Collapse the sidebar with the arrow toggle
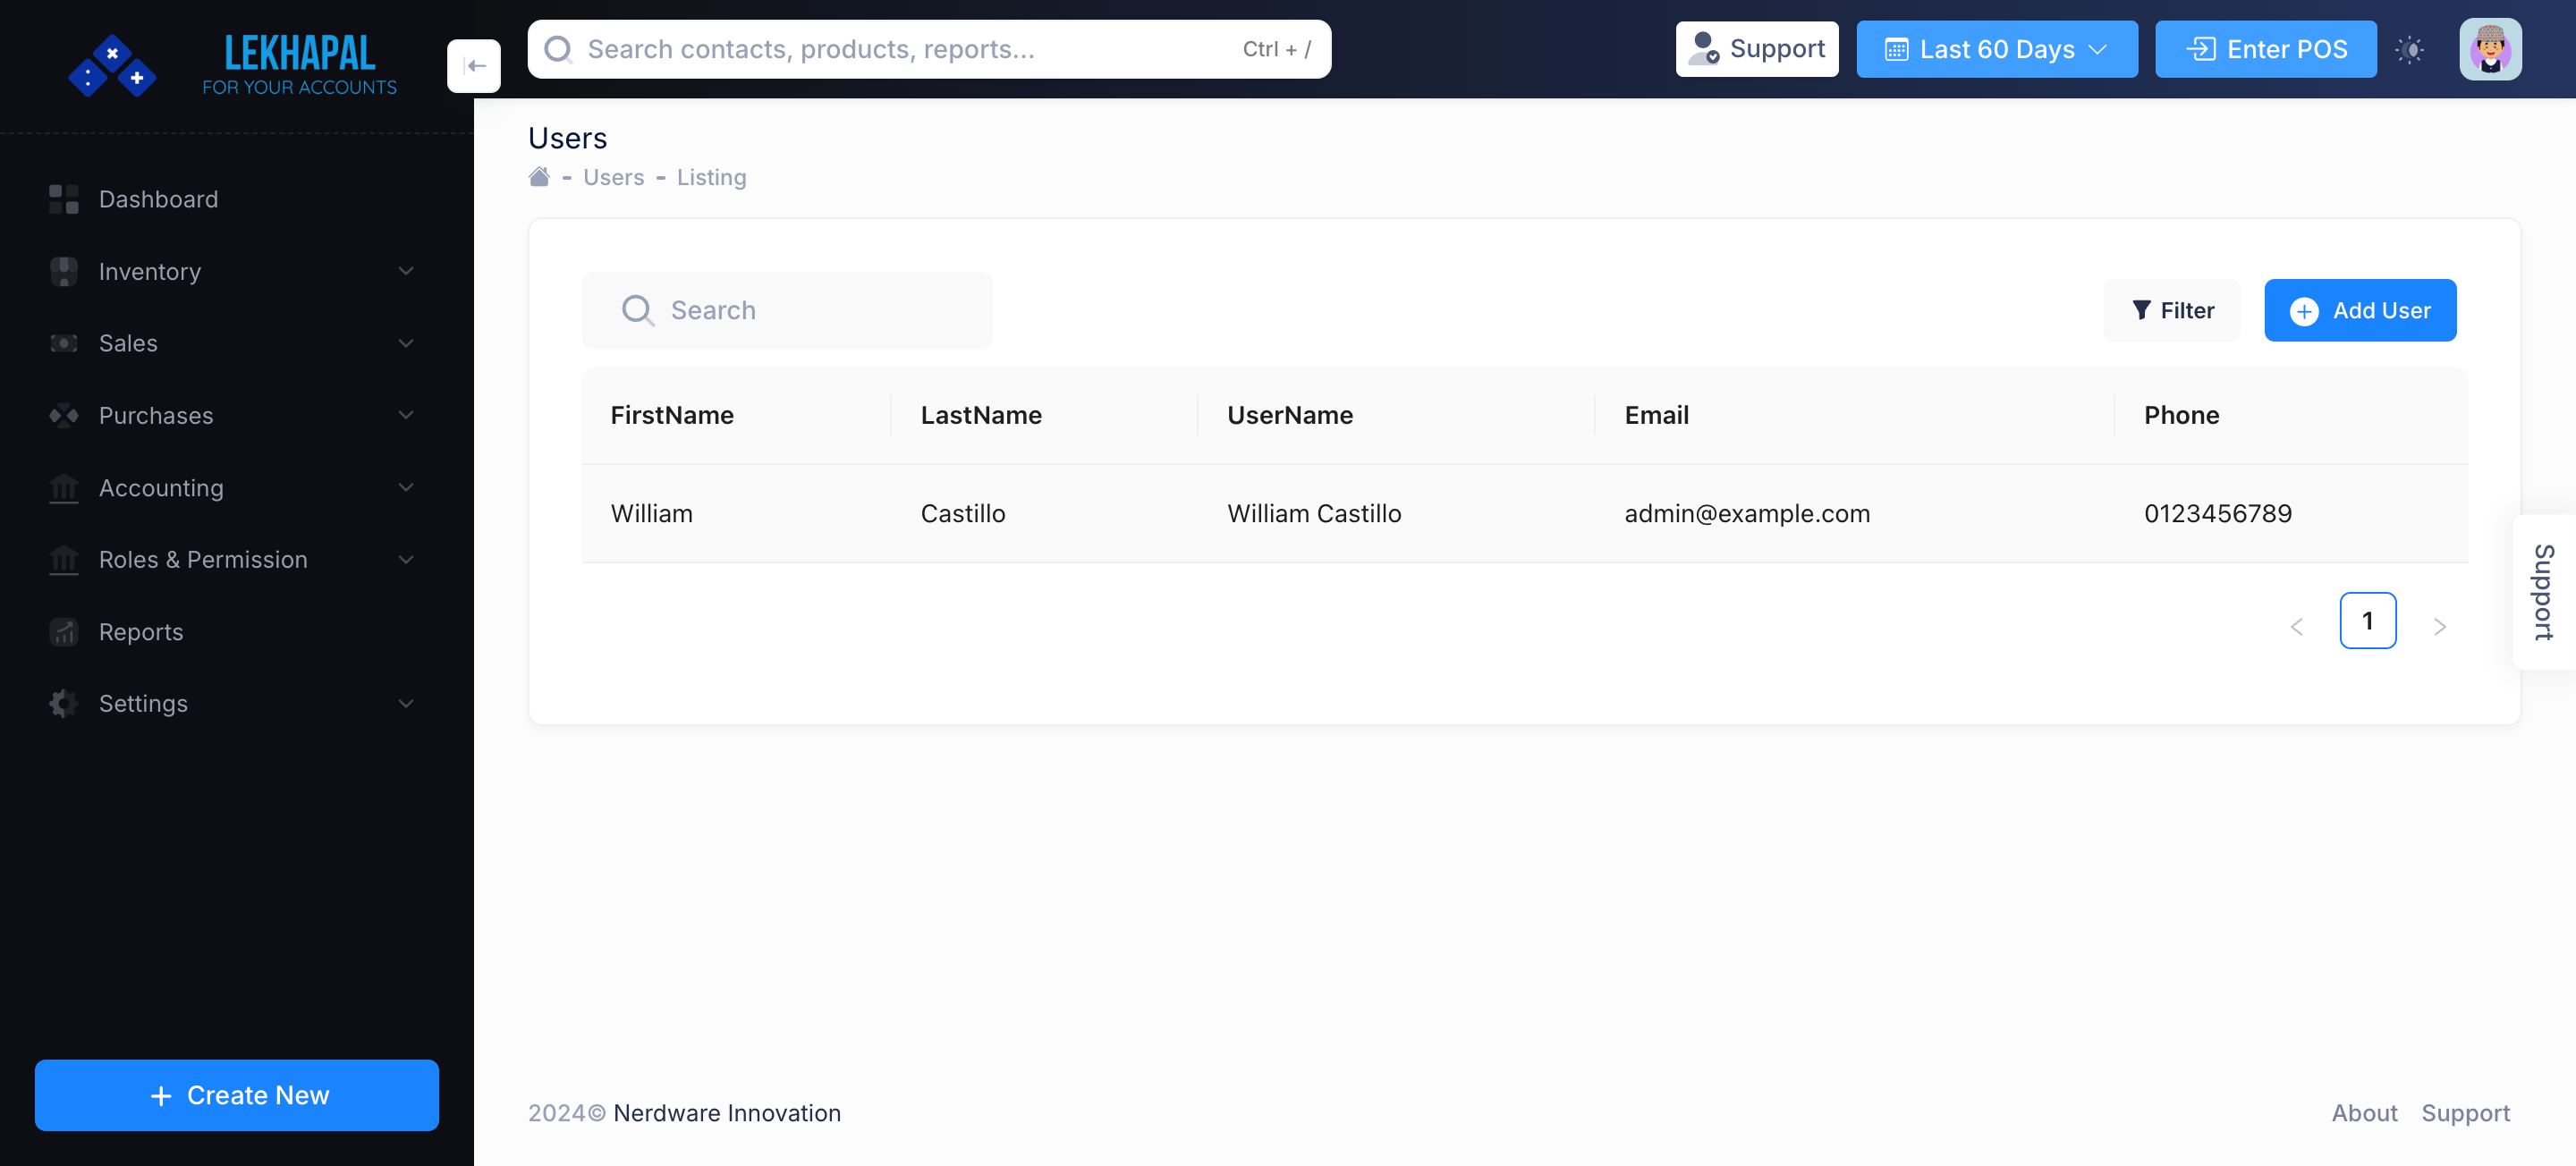The width and height of the screenshot is (2576, 1166). click(x=474, y=65)
